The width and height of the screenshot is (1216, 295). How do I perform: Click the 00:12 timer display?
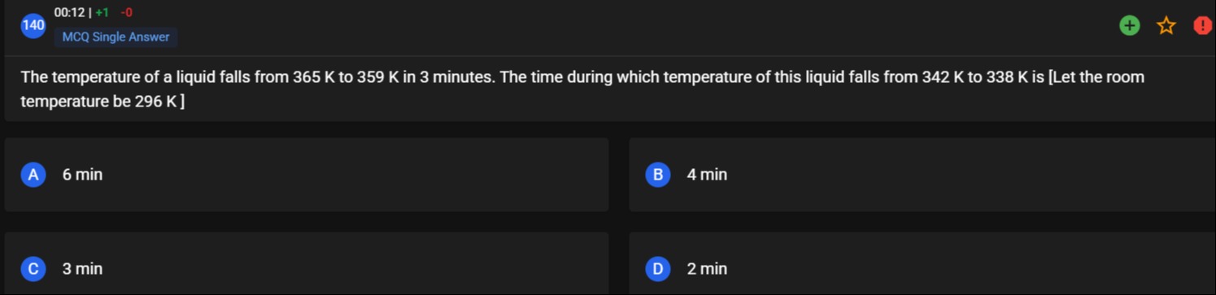[x=69, y=13]
